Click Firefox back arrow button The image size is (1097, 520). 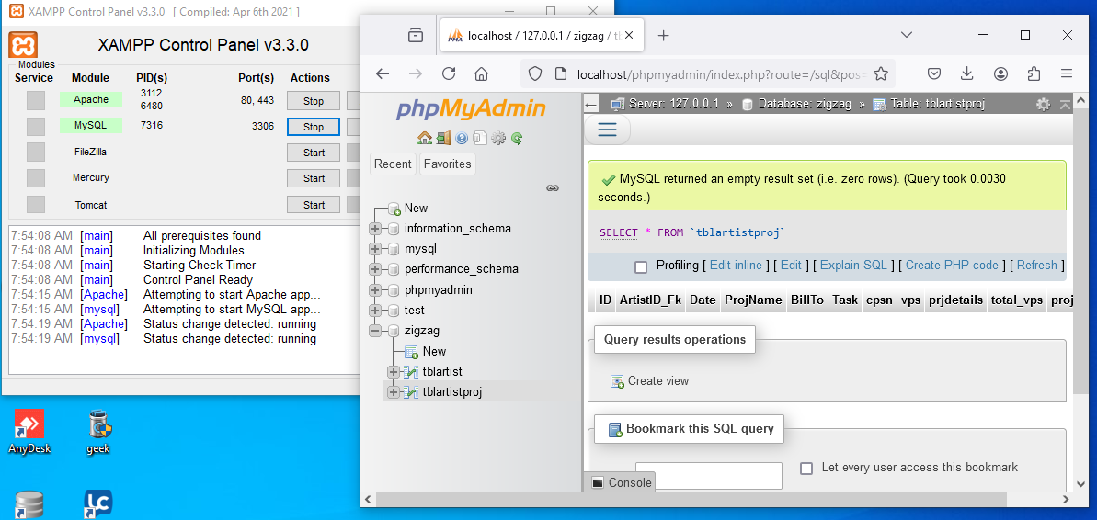click(382, 74)
